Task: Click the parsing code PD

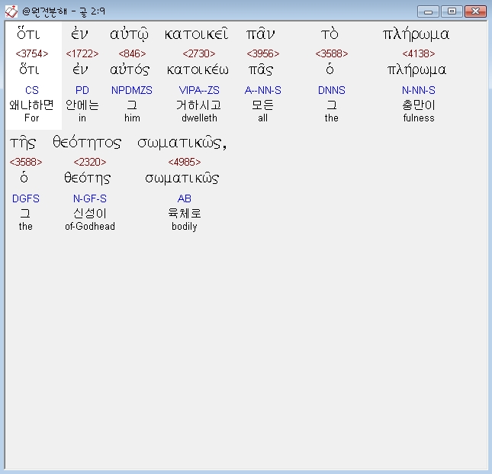Action: [82, 90]
